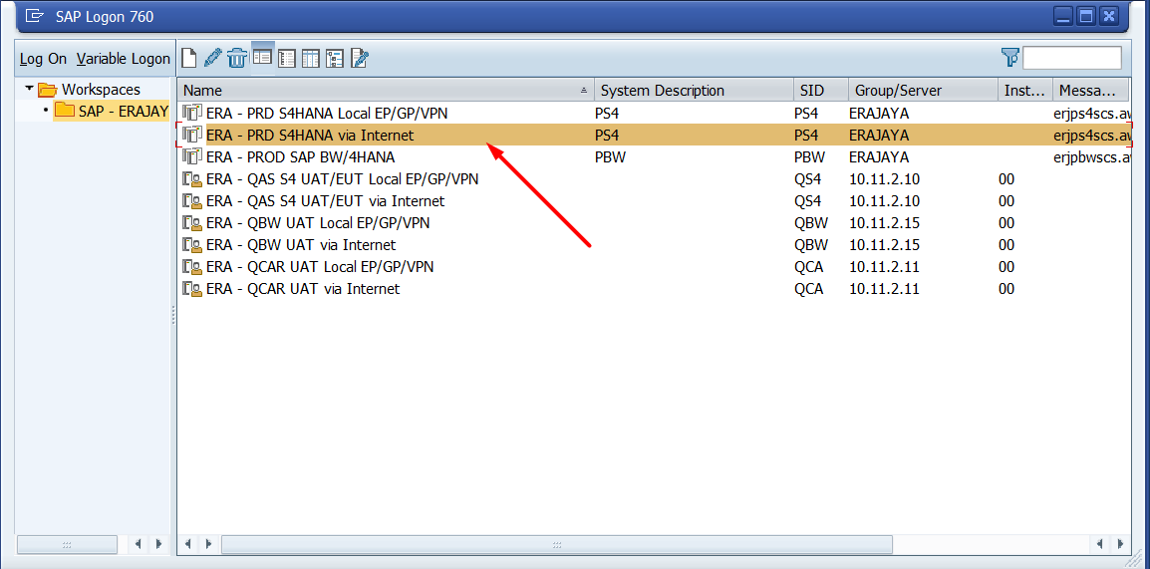This screenshot has width=1150, height=569.
Task: Select the Detailed table view icon
Action: tap(311, 58)
